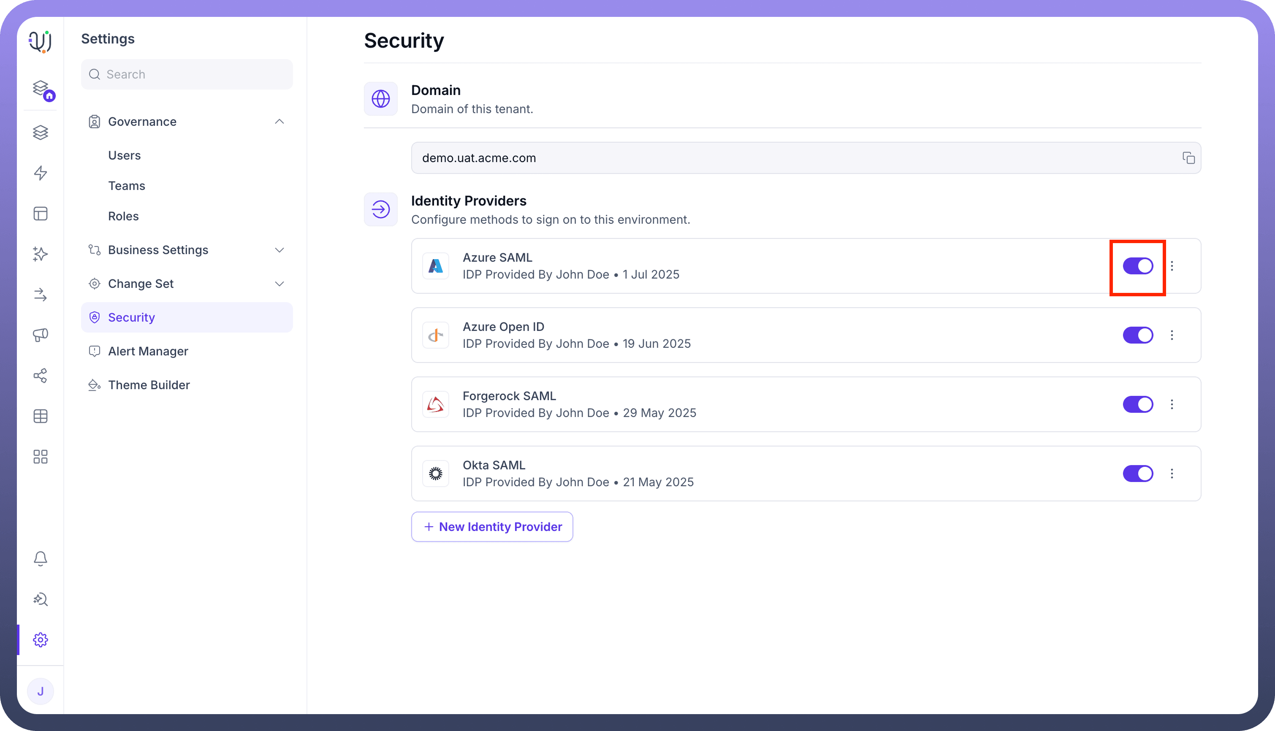Viewport: 1275px width, 731px height.
Task: Click the four-squares grid icon in sidebar
Action: coord(40,456)
